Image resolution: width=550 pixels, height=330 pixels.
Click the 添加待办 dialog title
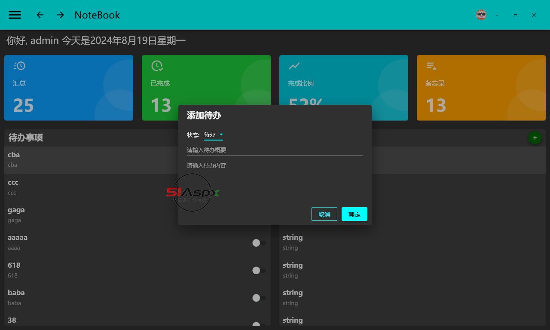pyautogui.click(x=204, y=115)
